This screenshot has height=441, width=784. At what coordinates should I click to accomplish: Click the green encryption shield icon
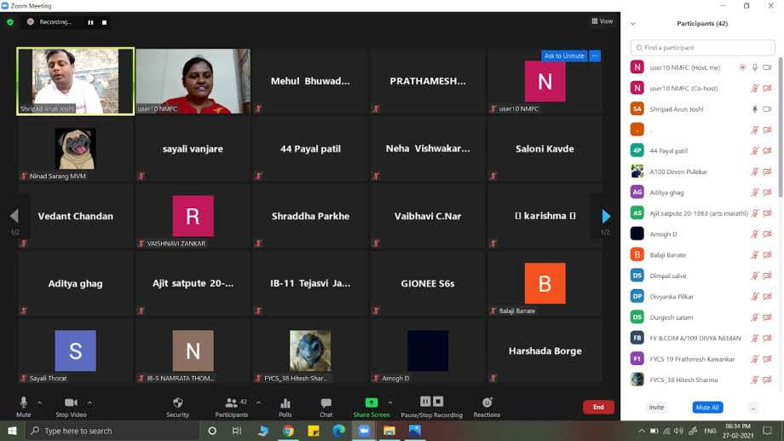click(x=10, y=22)
